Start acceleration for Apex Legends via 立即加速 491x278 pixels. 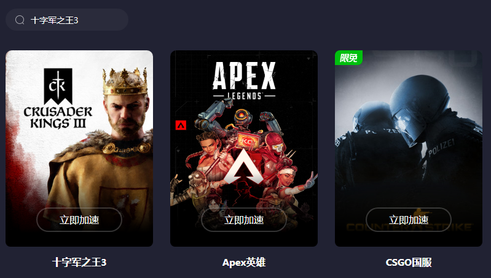pyautogui.click(x=244, y=220)
